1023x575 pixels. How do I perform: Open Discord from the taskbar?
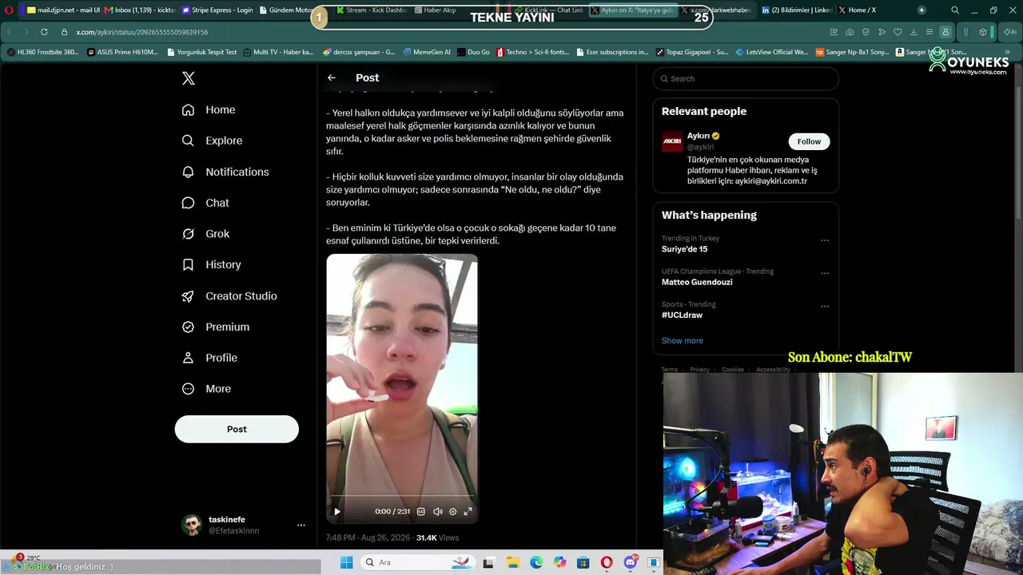(x=631, y=562)
